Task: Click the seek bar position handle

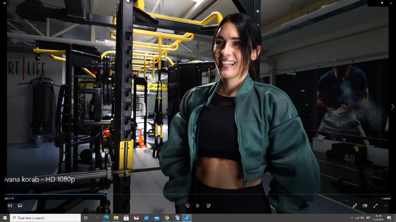Action: 106,194
